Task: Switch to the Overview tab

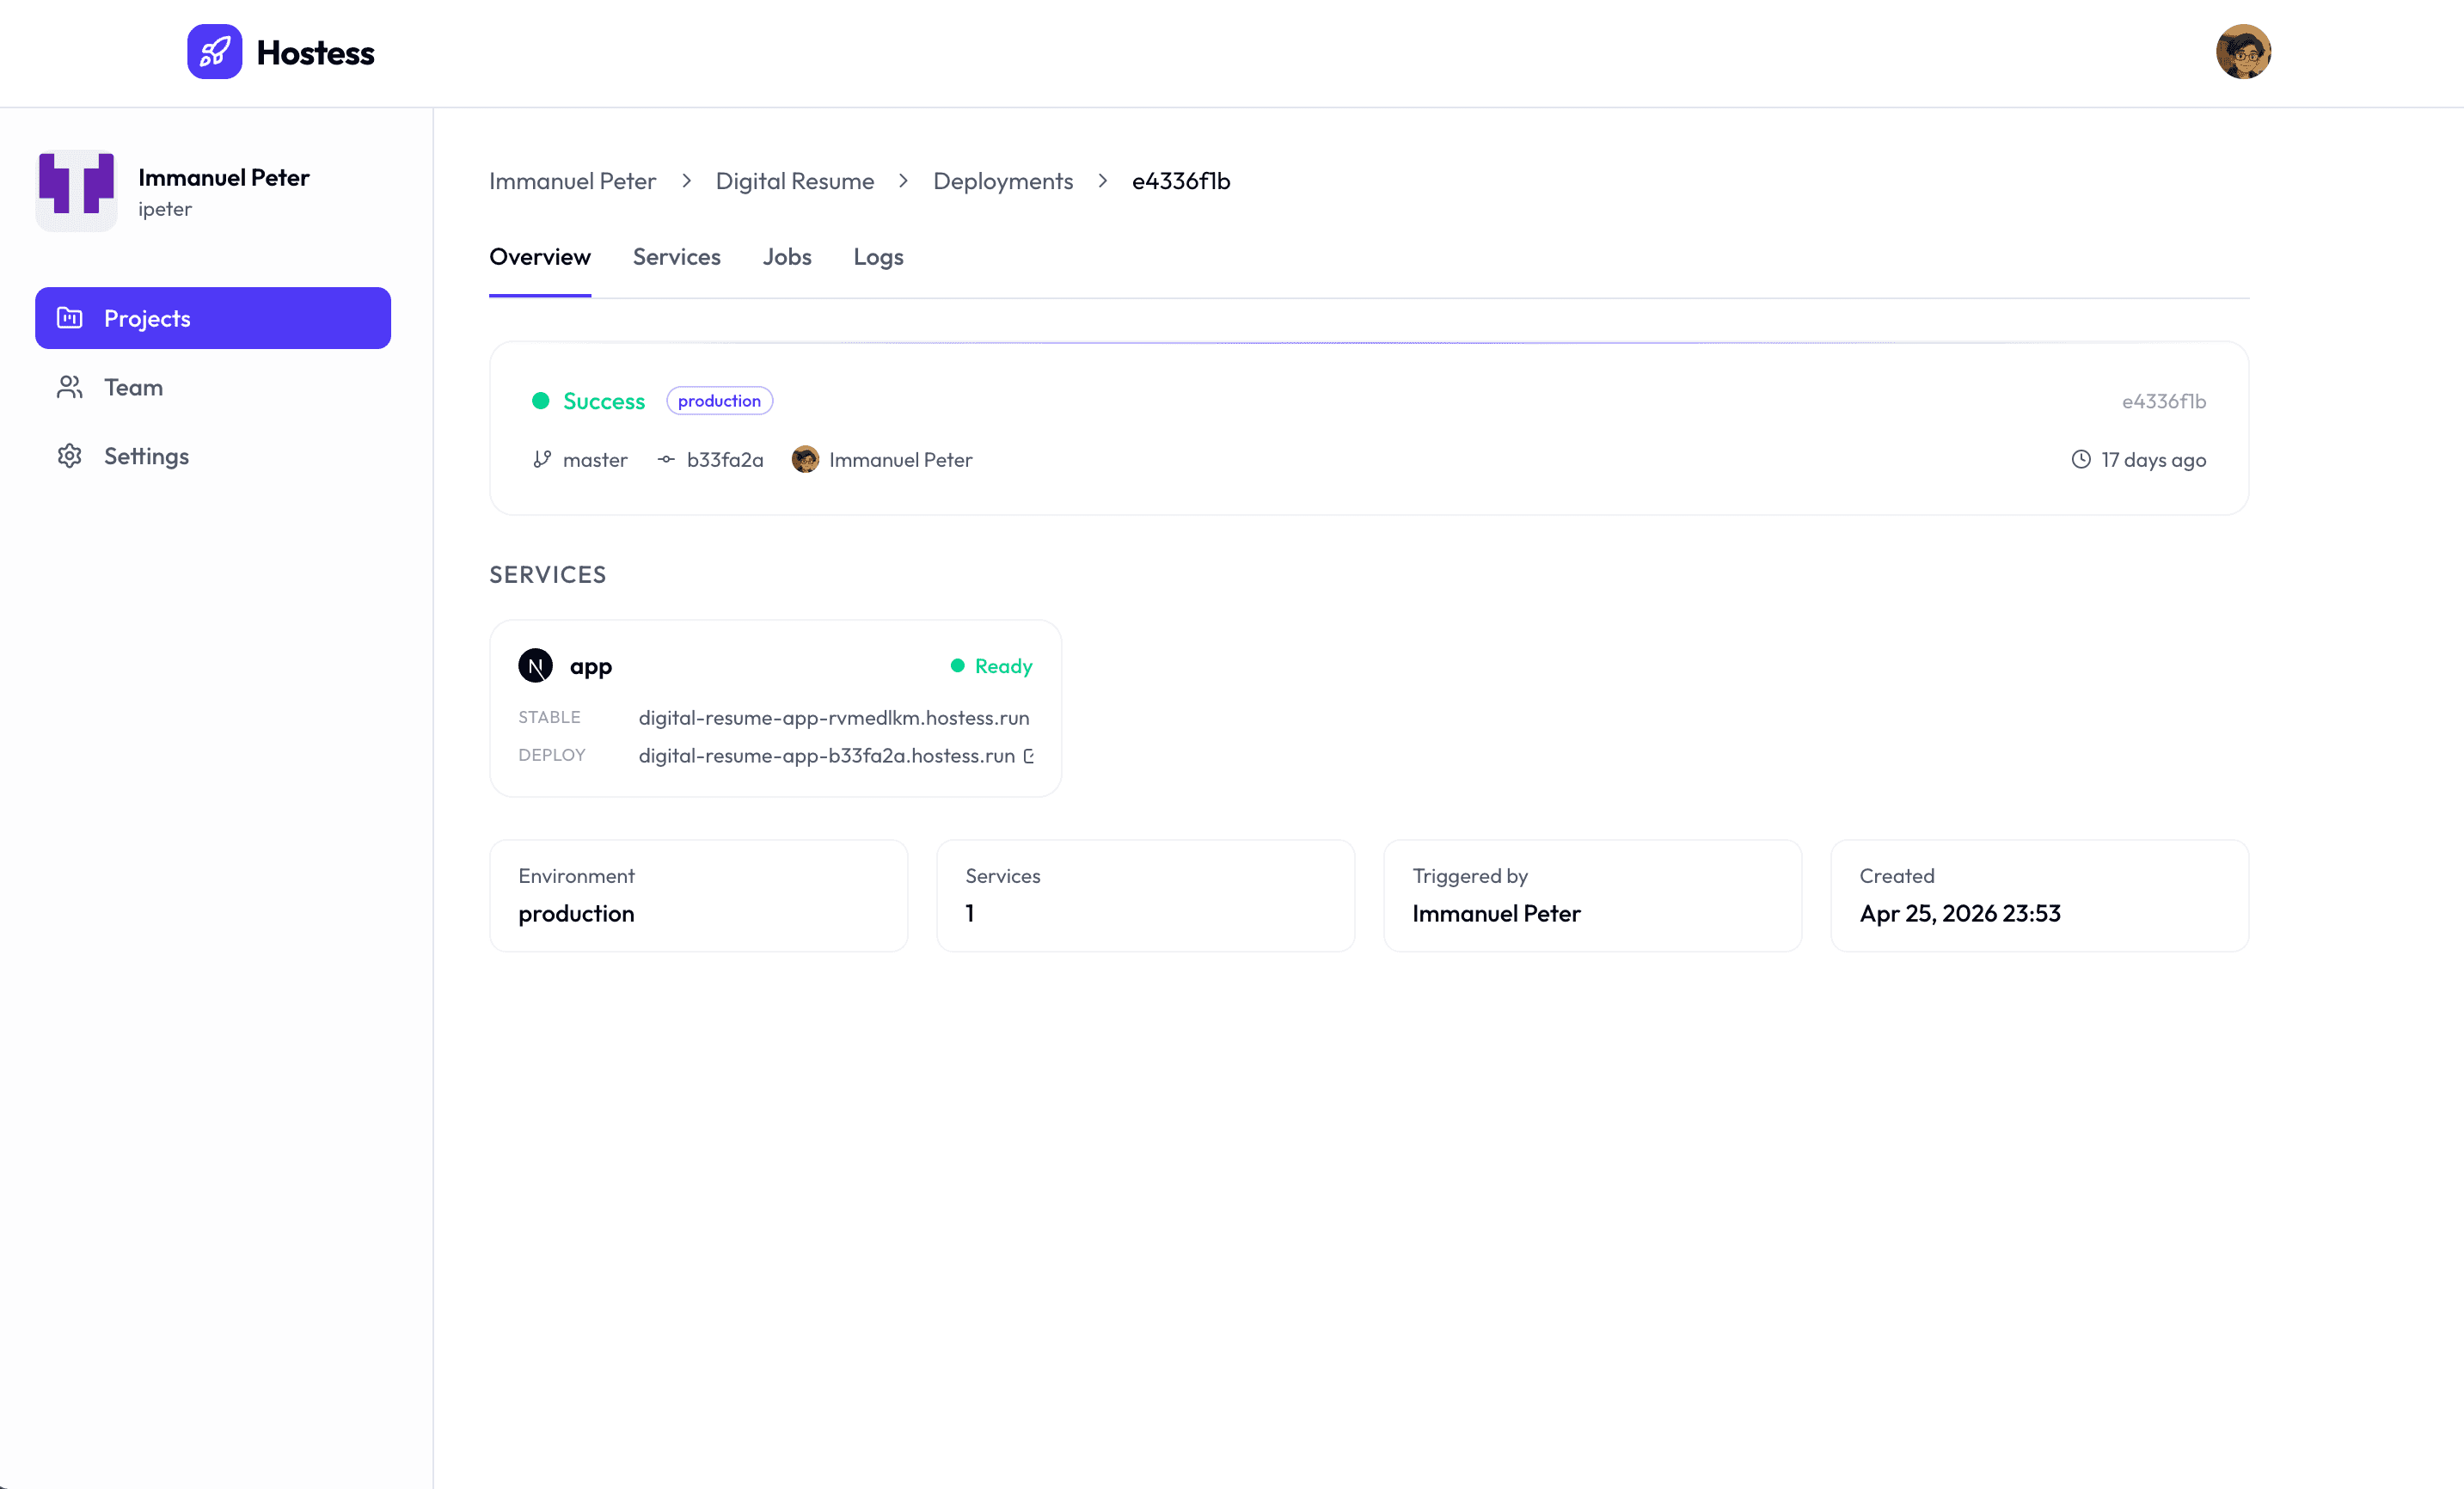Action: 540,257
